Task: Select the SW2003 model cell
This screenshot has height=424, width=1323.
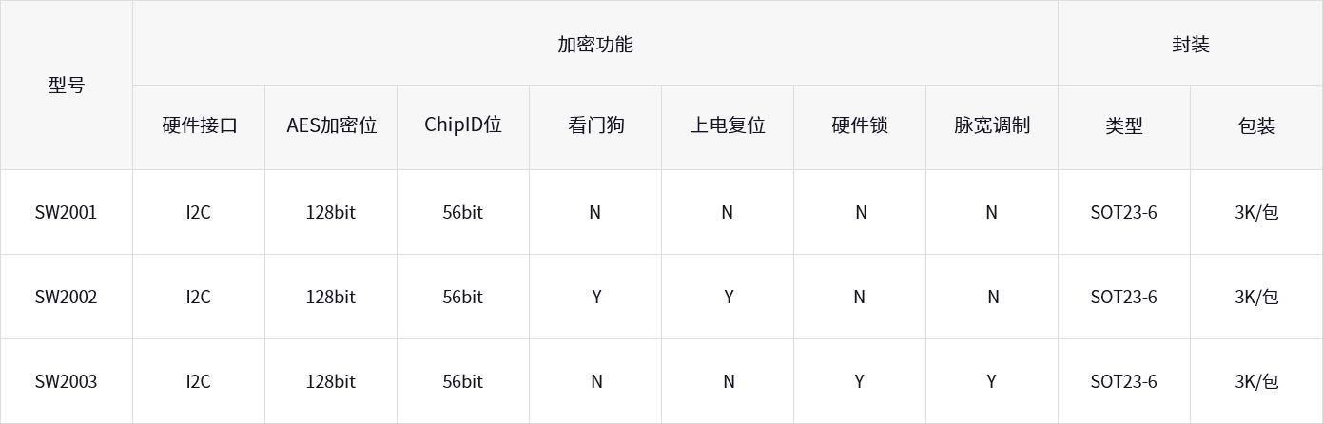Action: [67, 381]
